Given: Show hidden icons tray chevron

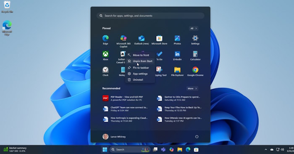Looking at the screenshot, I should 266,150.
